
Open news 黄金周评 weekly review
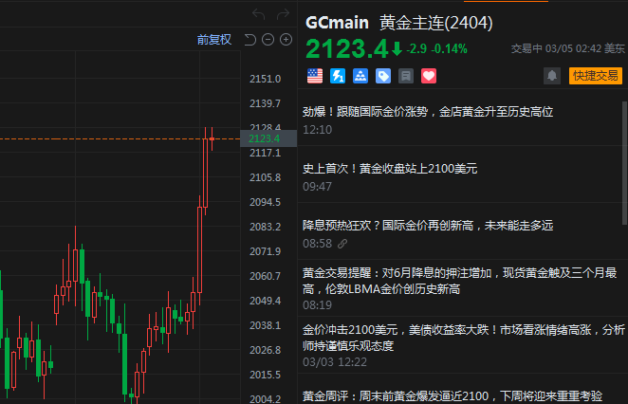click(453, 396)
